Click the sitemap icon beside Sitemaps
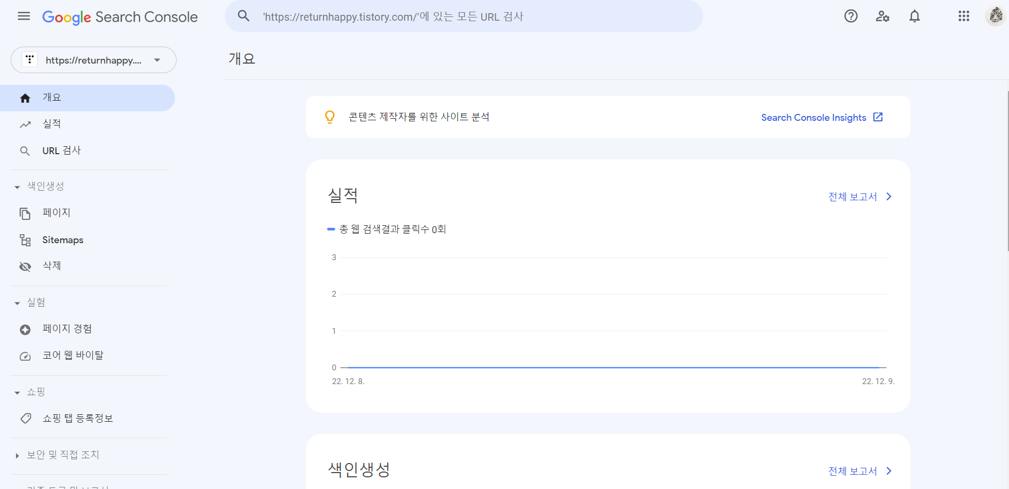 [x=25, y=240]
